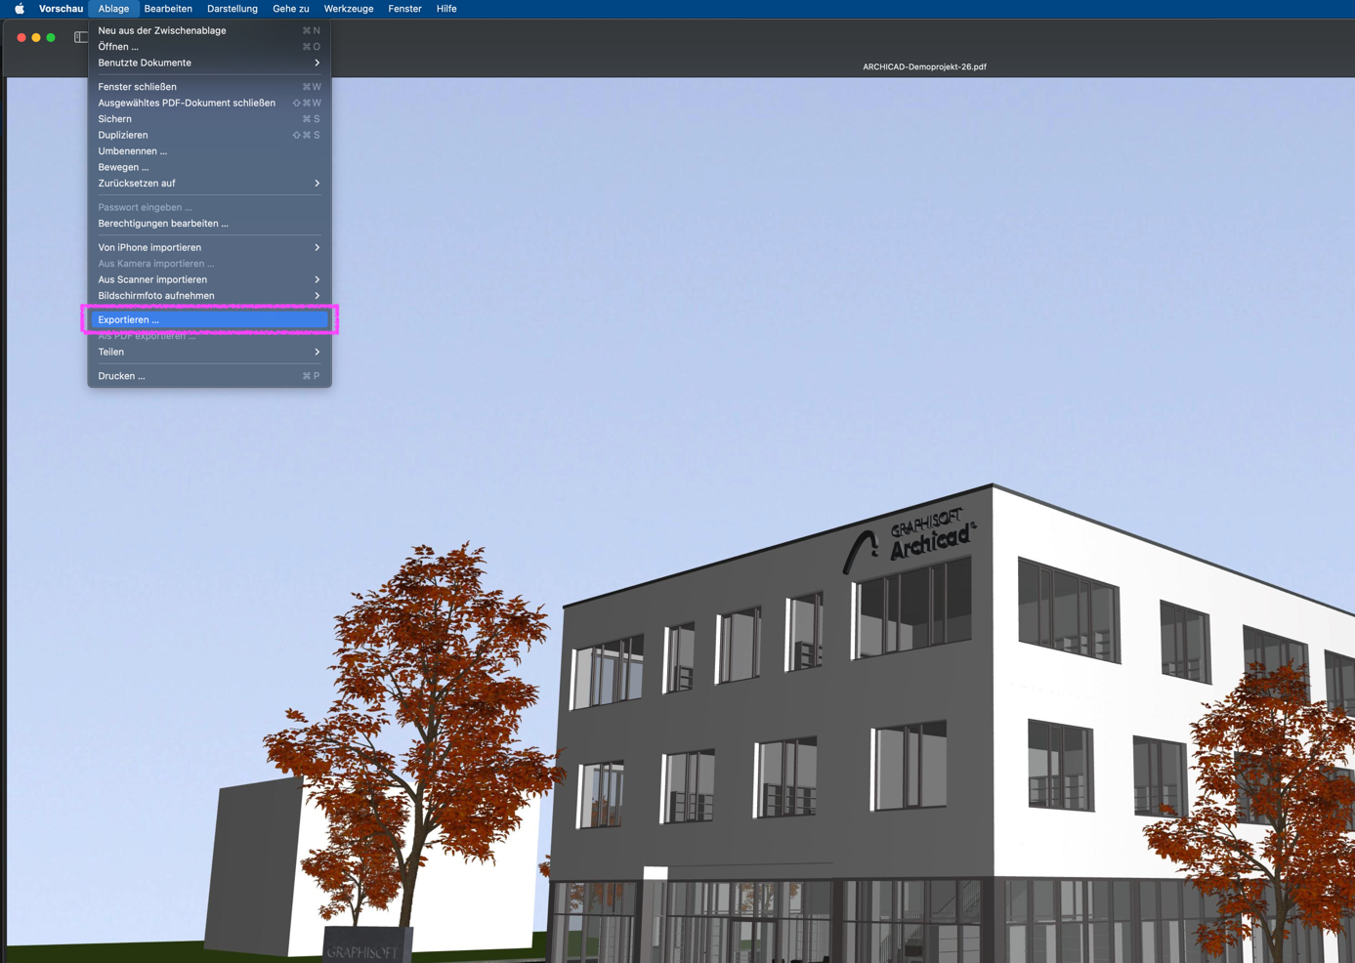Expand Bildschirmfoto aufnehmen submenu
1355x963 pixels.
click(x=209, y=296)
